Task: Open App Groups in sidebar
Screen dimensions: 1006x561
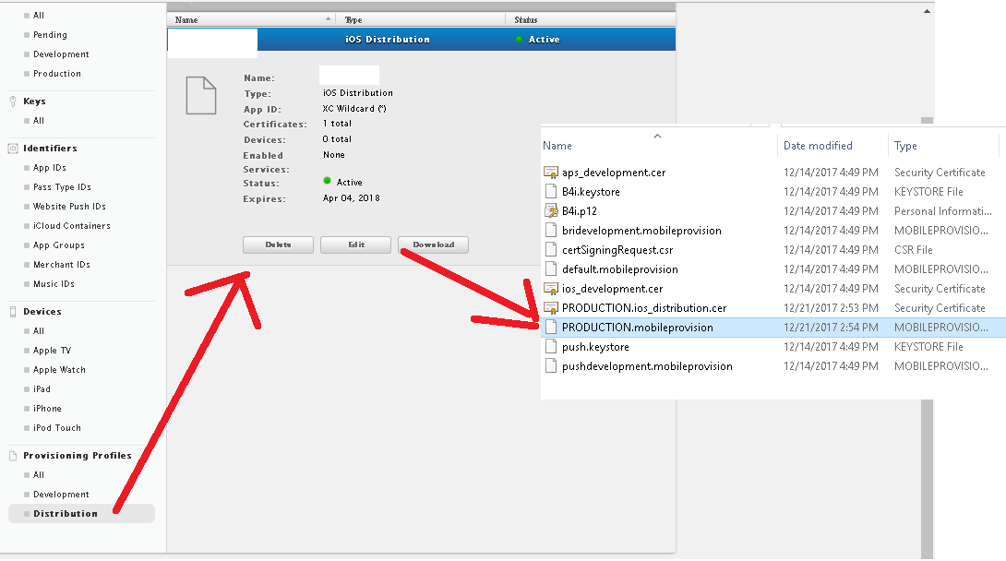Action: click(59, 245)
